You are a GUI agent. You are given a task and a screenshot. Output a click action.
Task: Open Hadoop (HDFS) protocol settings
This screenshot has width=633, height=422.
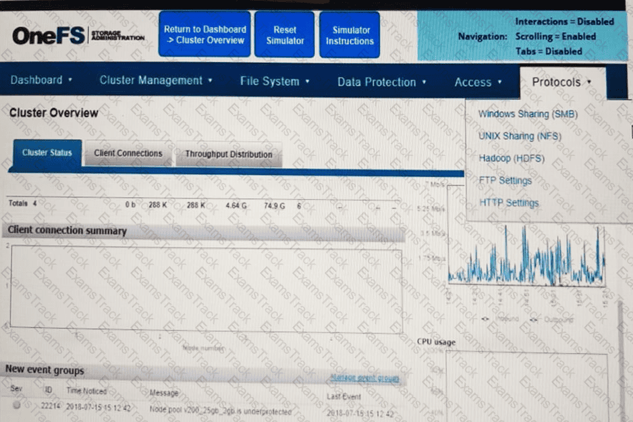[512, 158]
